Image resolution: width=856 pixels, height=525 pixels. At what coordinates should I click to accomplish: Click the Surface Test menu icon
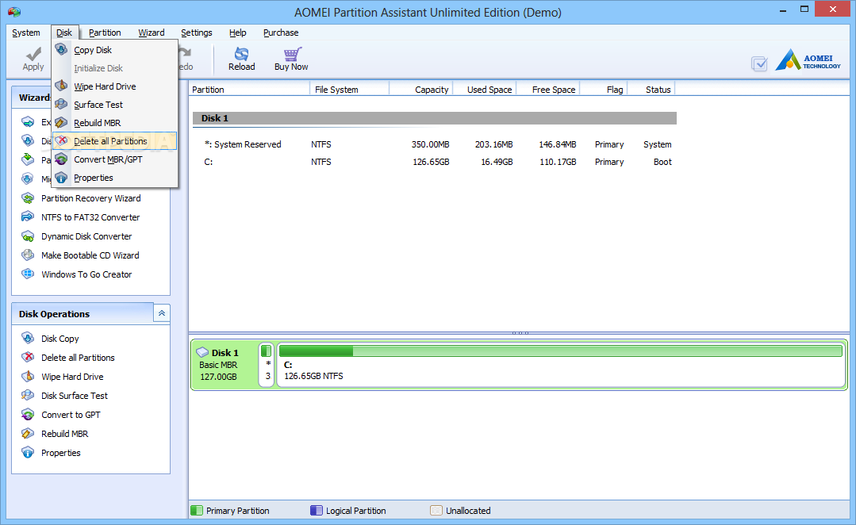[62, 104]
